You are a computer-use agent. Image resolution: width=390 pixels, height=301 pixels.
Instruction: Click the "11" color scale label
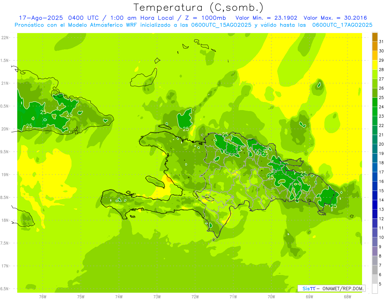(382, 228)
